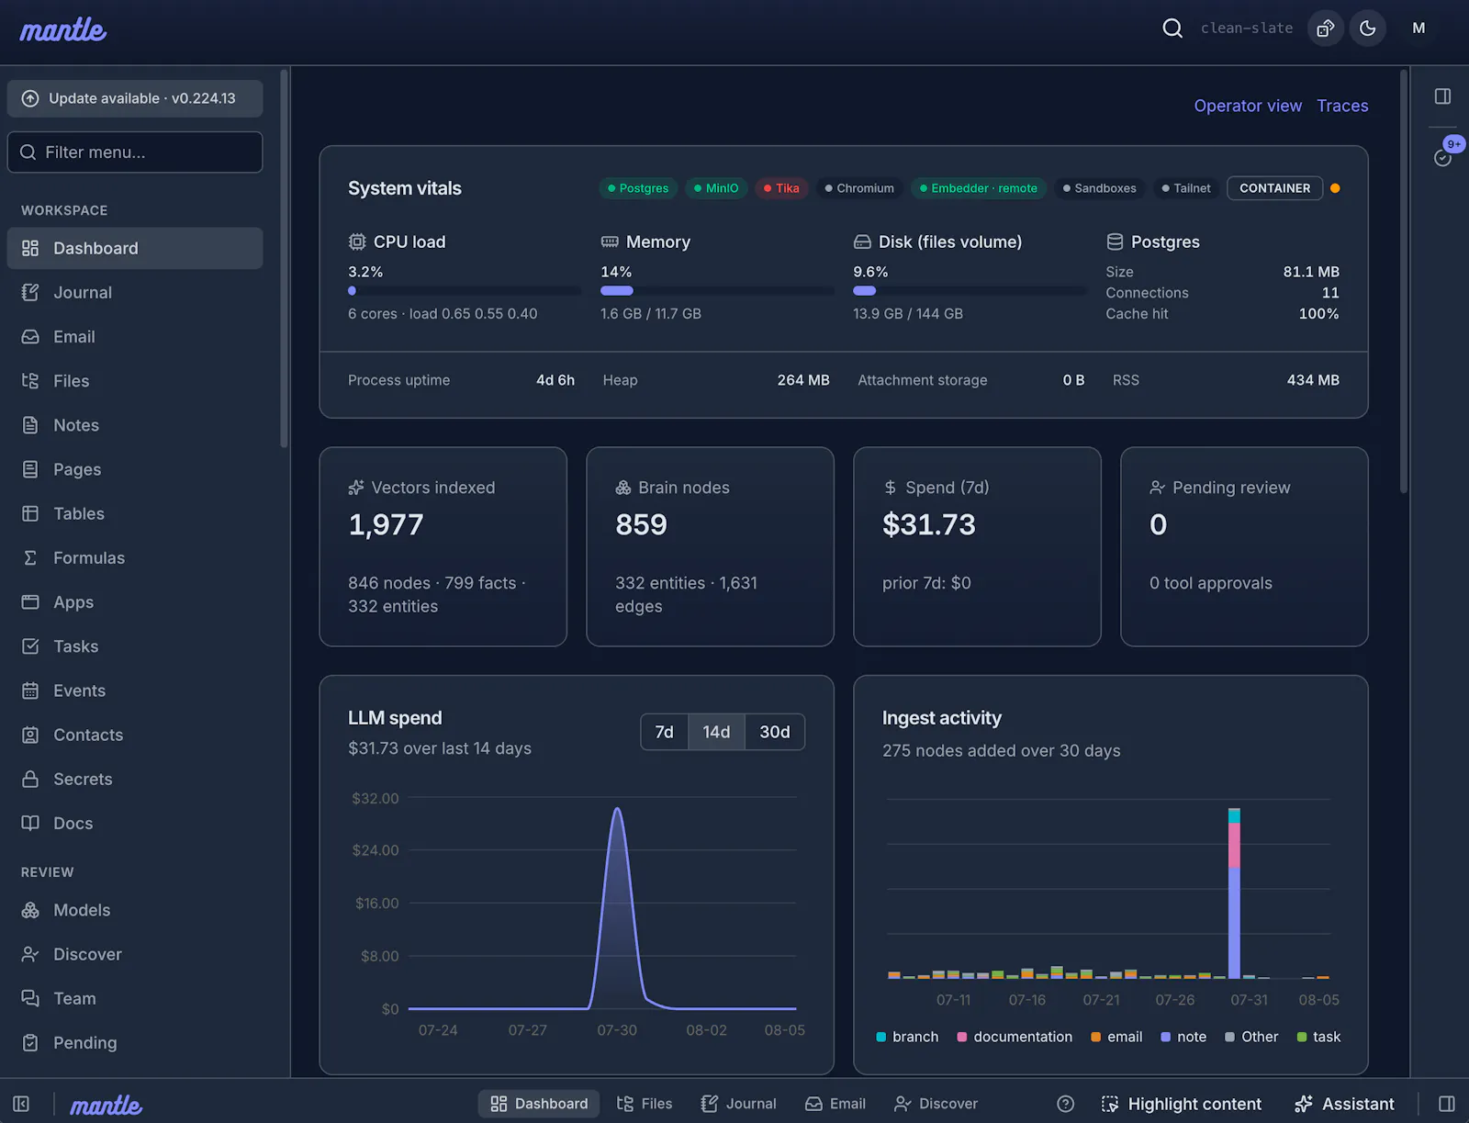Click Update available v0.224.13 button
The image size is (1469, 1123).
tap(135, 98)
